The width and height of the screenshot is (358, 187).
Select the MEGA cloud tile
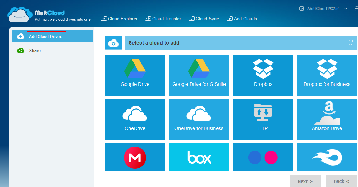point(135,157)
